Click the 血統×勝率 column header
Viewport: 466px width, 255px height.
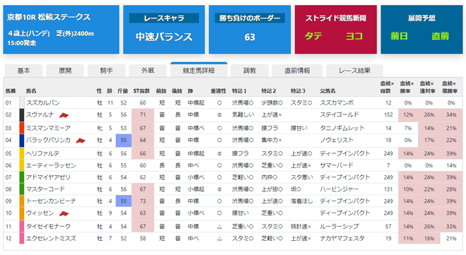click(407, 88)
